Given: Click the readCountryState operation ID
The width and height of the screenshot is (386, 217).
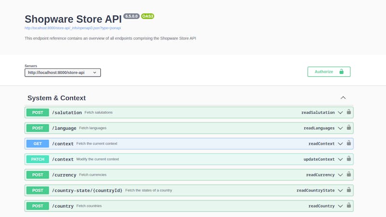Looking at the screenshot, I should pyautogui.click(x=316, y=190).
